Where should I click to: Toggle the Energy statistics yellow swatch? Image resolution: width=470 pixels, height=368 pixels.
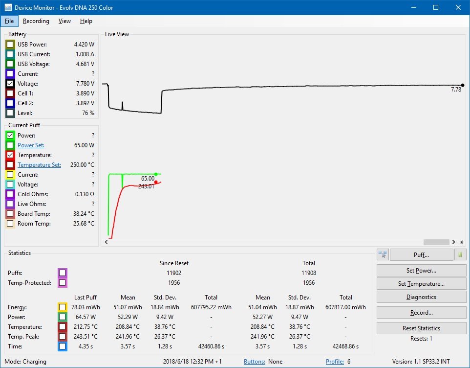pyautogui.click(x=62, y=307)
